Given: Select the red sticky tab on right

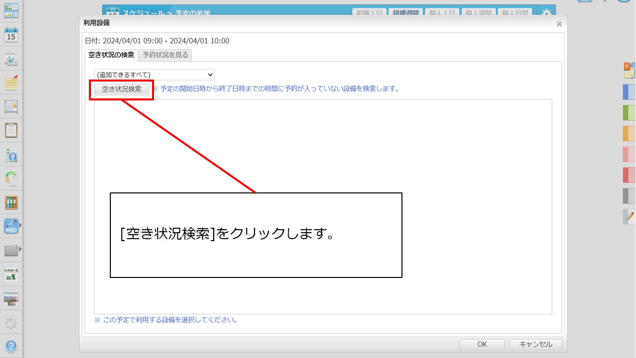Looking at the screenshot, I should (x=629, y=175).
